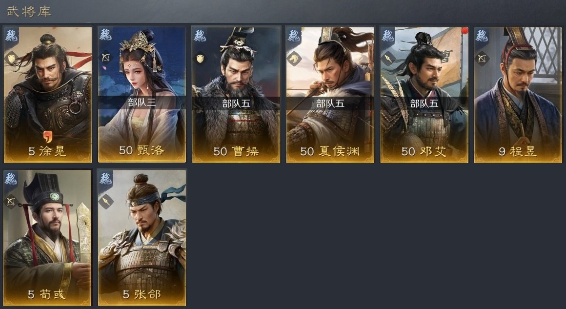Click the spear icon on 邓艾's card
The width and height of the screenshot is (566, 309).
tap(388, 58)
